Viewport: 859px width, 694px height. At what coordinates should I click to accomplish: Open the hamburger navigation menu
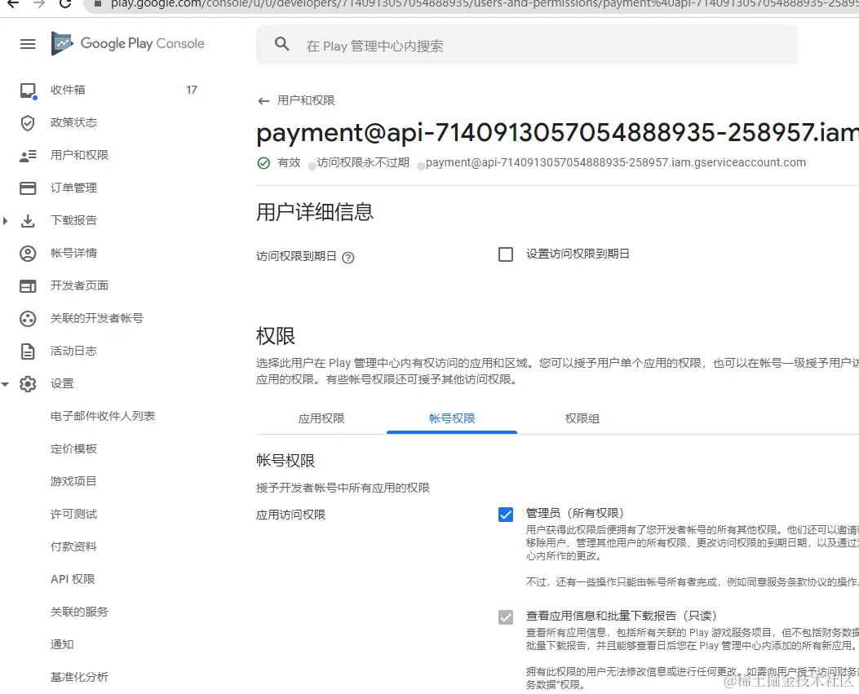(28, 44)
